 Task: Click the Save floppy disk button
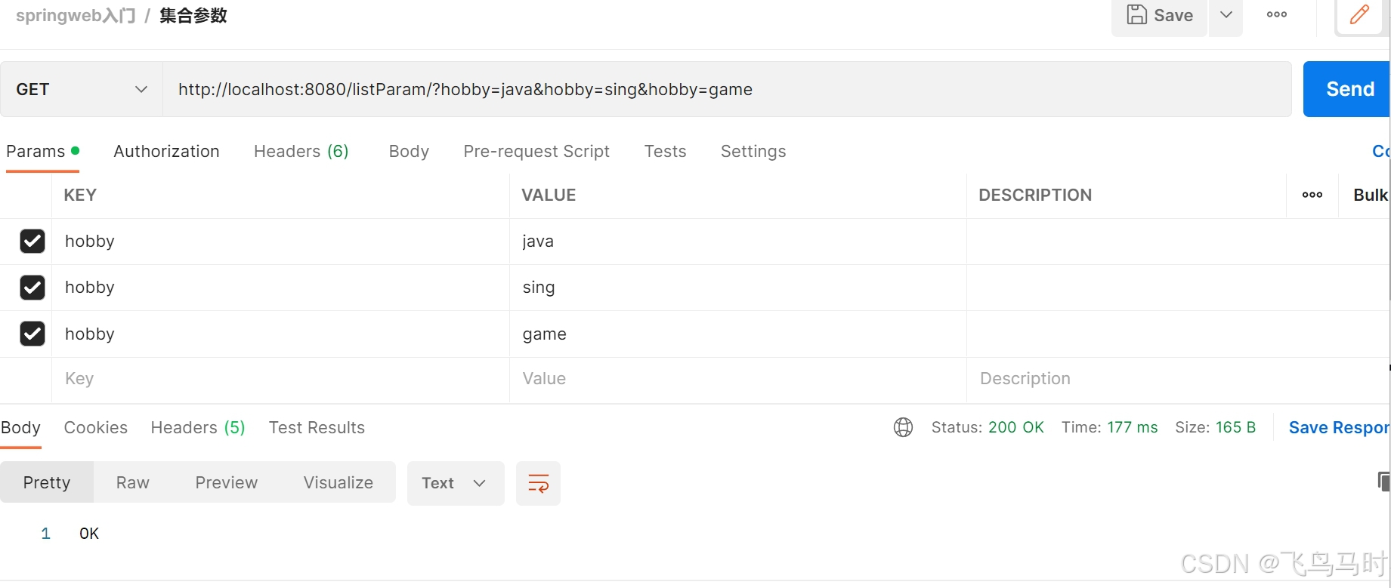1159,16
